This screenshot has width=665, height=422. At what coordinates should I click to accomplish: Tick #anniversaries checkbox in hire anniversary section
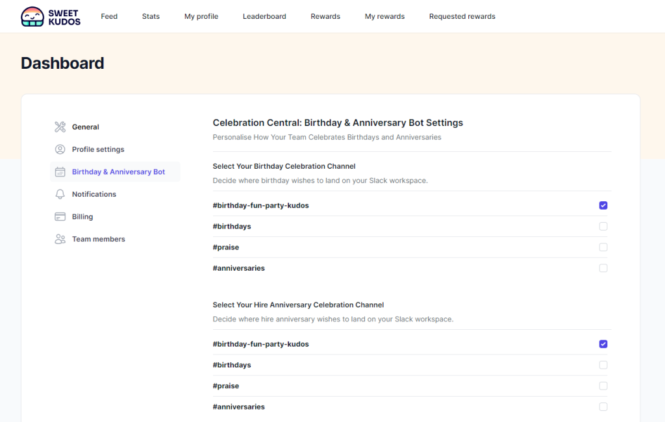[x=603, y=407]
